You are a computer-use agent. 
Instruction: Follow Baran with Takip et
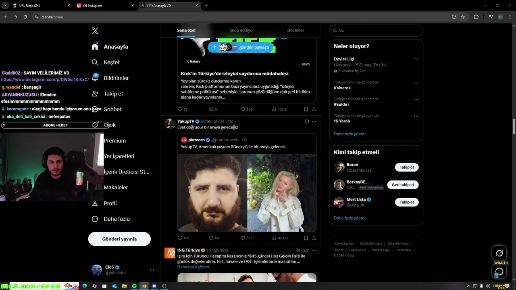[407, 167]
